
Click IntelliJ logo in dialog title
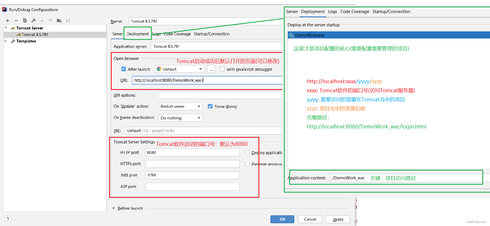coord(5,9)
